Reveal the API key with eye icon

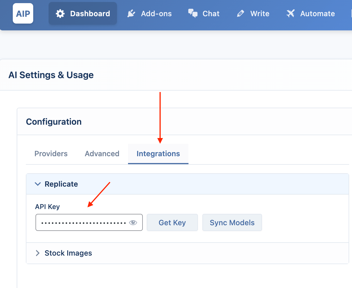tap(133, 223)
